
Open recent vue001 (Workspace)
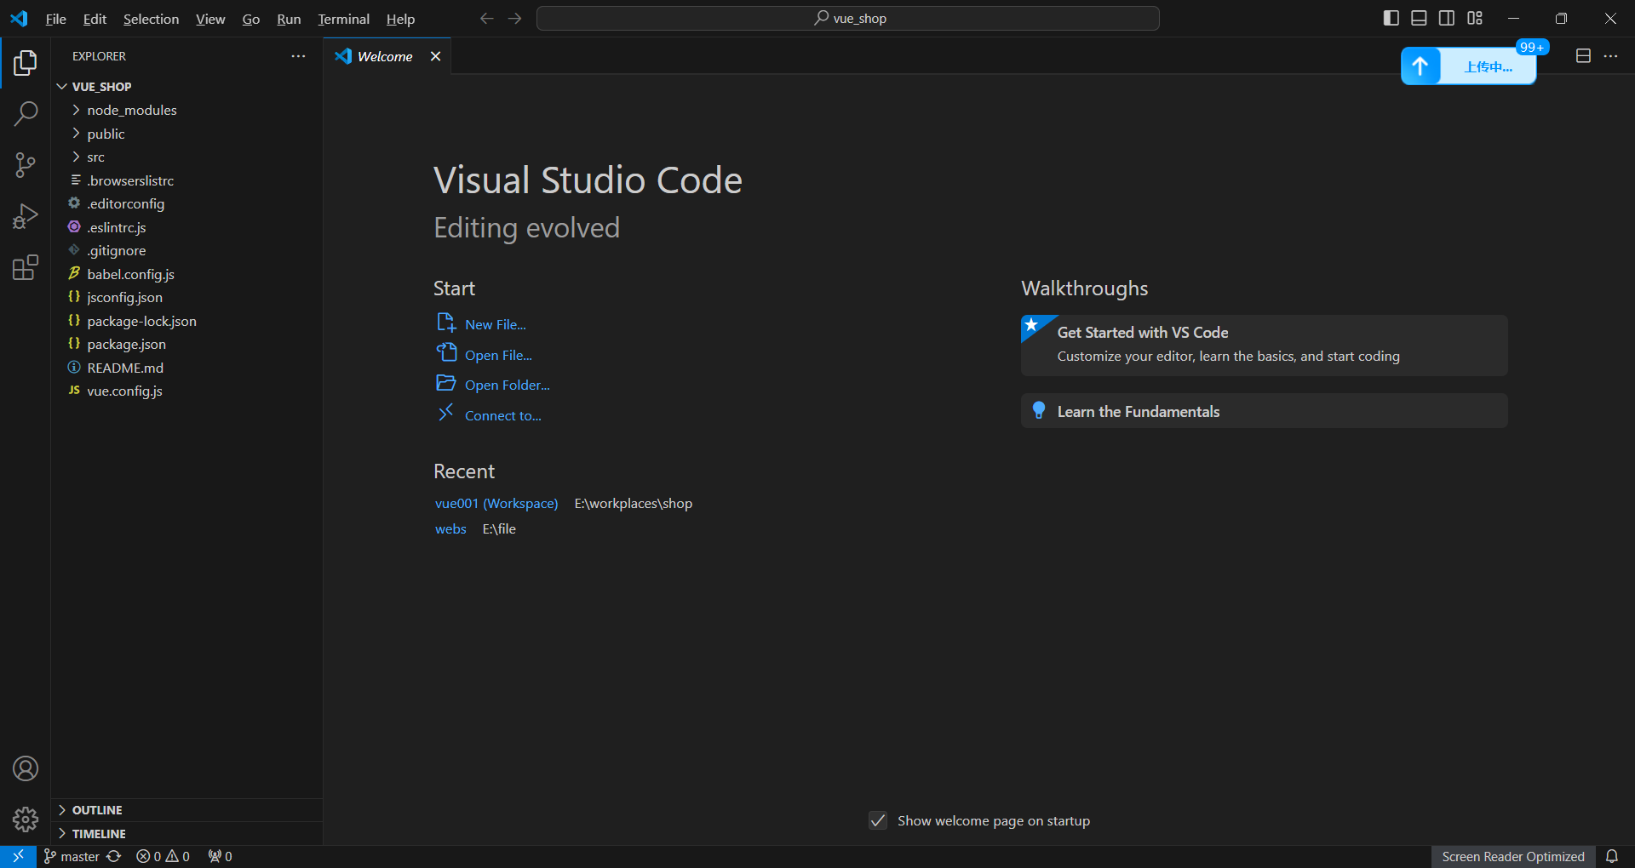pos(496,503)
